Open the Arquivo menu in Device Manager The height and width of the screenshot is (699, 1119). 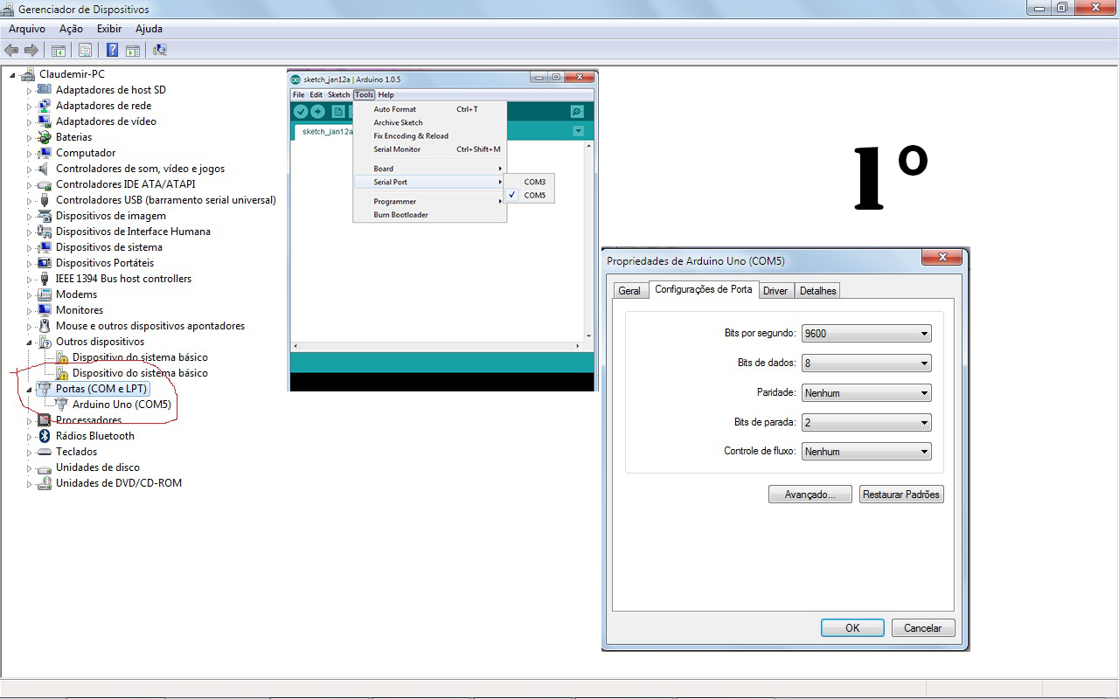tap(26, 29)
